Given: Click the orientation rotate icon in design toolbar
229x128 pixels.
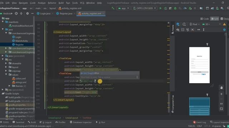Looking at the screenshot, I should click(x=184, y=24).
